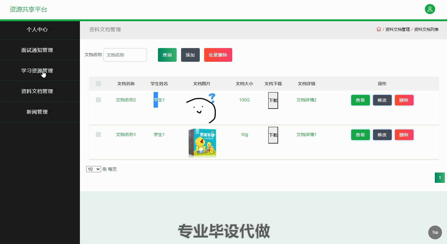Click 删除 for 文档名称1 row
The image size is (447, 244).
click(x=404, y=135)
